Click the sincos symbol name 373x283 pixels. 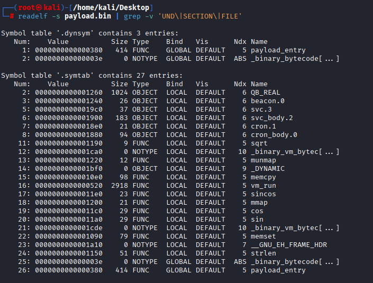tap(263, 194)
